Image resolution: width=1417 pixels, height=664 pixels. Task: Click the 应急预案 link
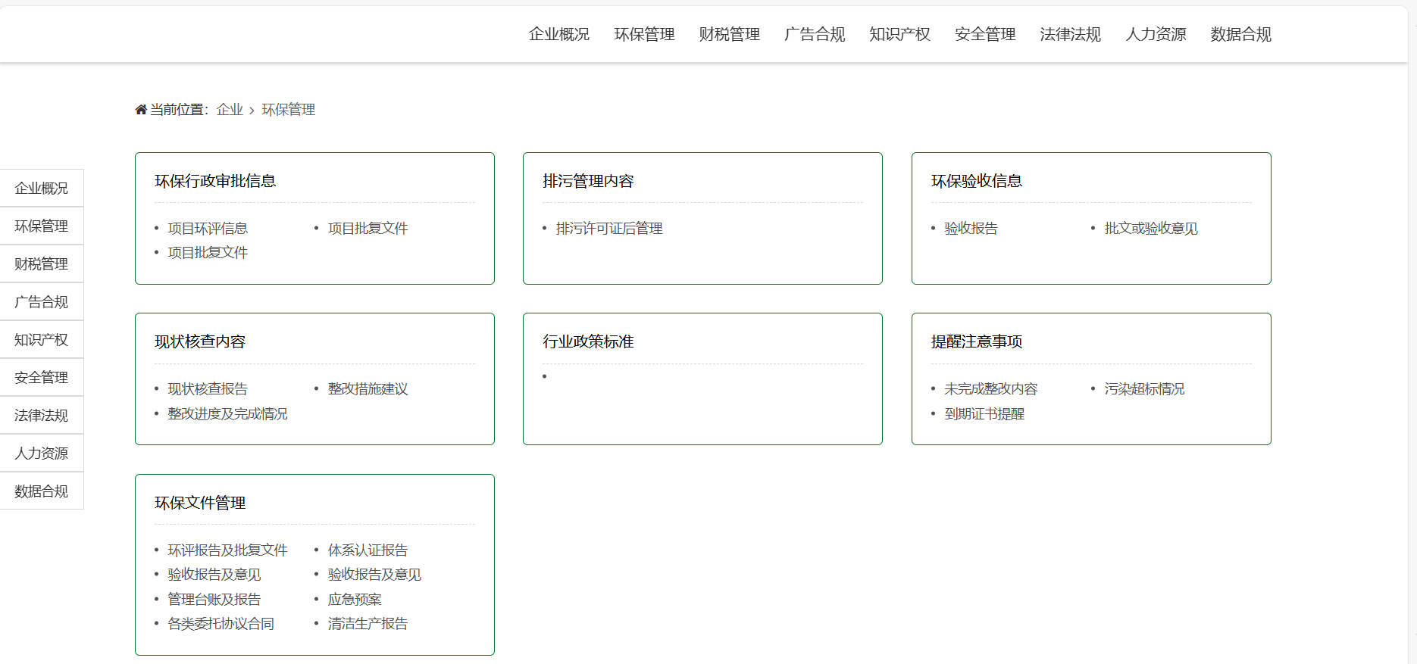pyautogui.click(x=355, y=599)
